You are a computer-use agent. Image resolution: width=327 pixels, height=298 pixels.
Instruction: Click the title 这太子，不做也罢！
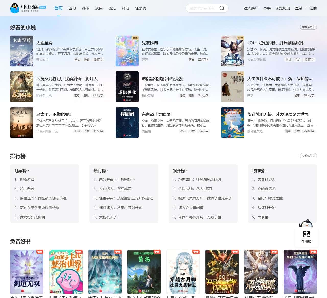click(x=54, y=114)
